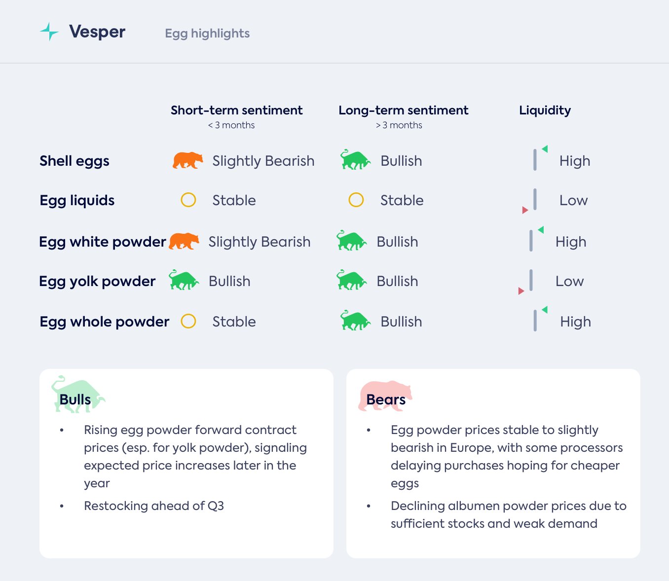Viewport: 669px width, 581px height.
Task: Click the green bull icon for Egg whole powder long-term
Action: (x=355, y=321)
